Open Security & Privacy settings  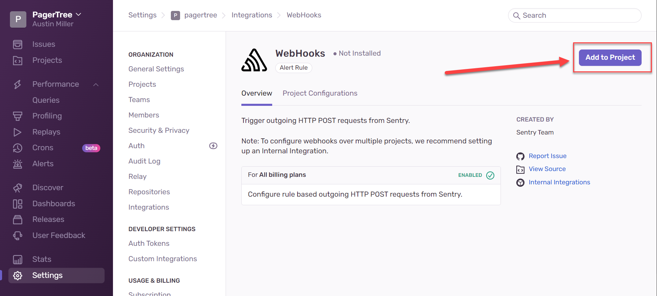coord(159,130)
